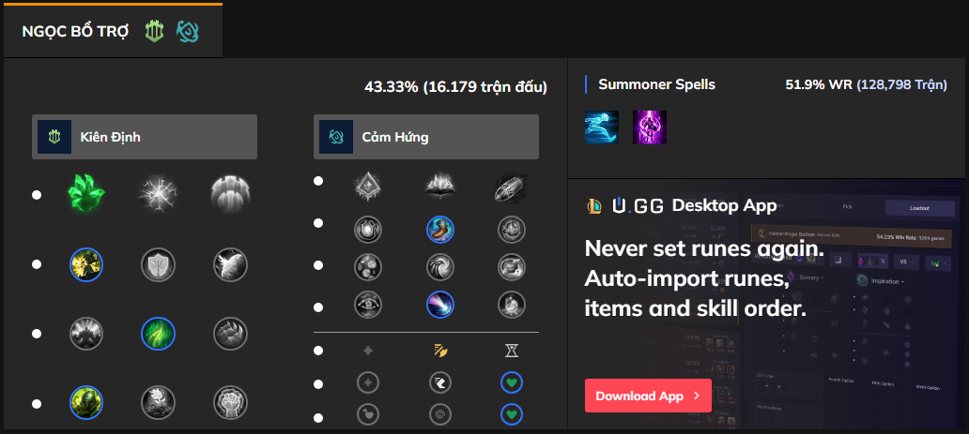Pick the Guardian keystone rune
The width and height of the screenshot is (969, 434).
pyautogui.click(x=229, y=194)
